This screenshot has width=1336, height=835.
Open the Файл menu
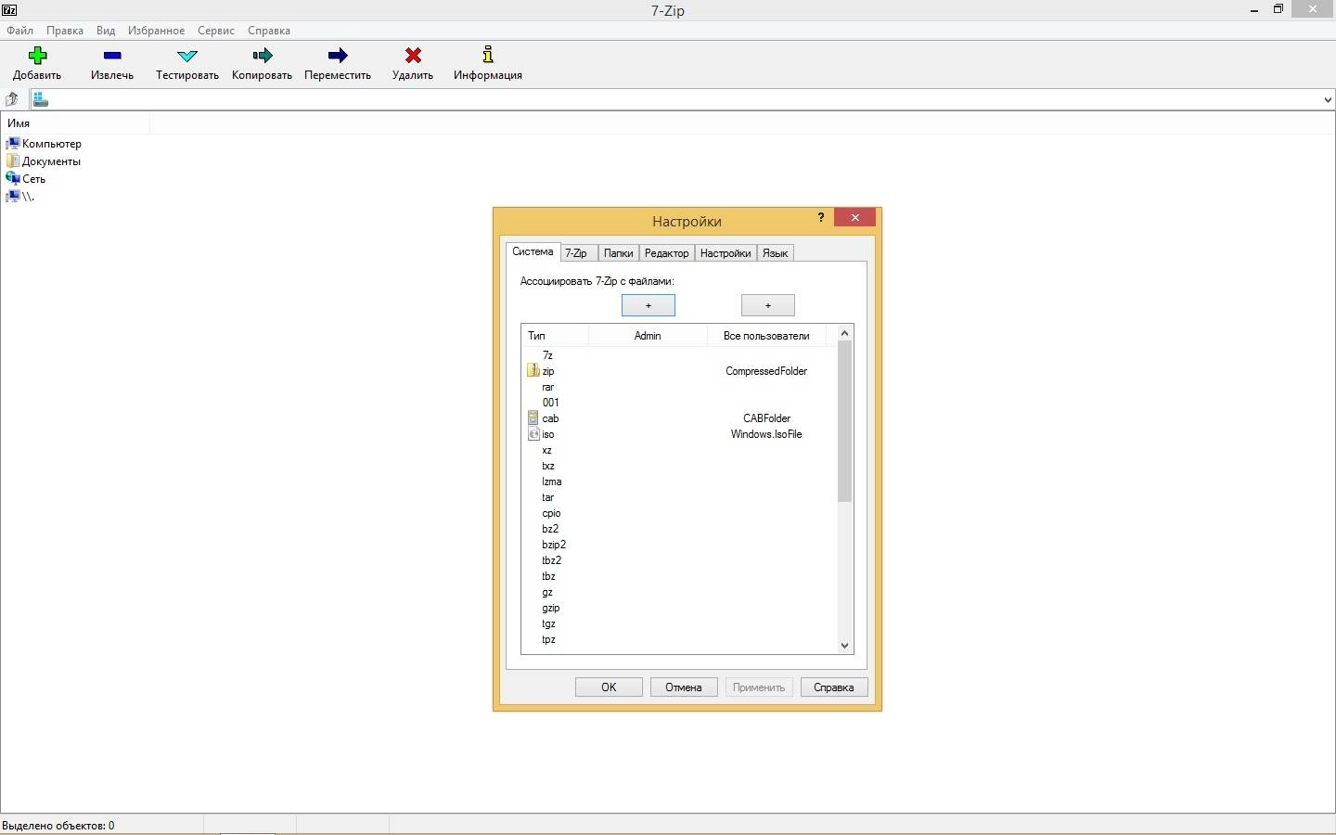coord(19,31)
